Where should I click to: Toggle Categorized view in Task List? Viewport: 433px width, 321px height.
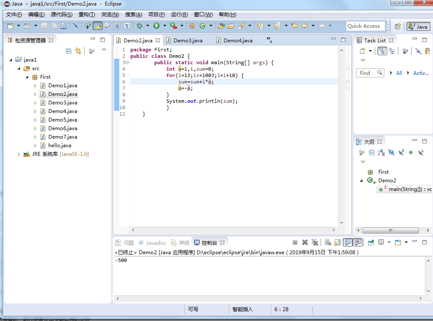point(383,51)
